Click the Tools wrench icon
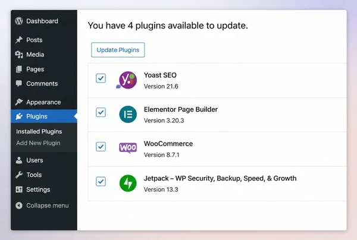The height and width of the screenshot is (240, 357). (x=19, y=175)
